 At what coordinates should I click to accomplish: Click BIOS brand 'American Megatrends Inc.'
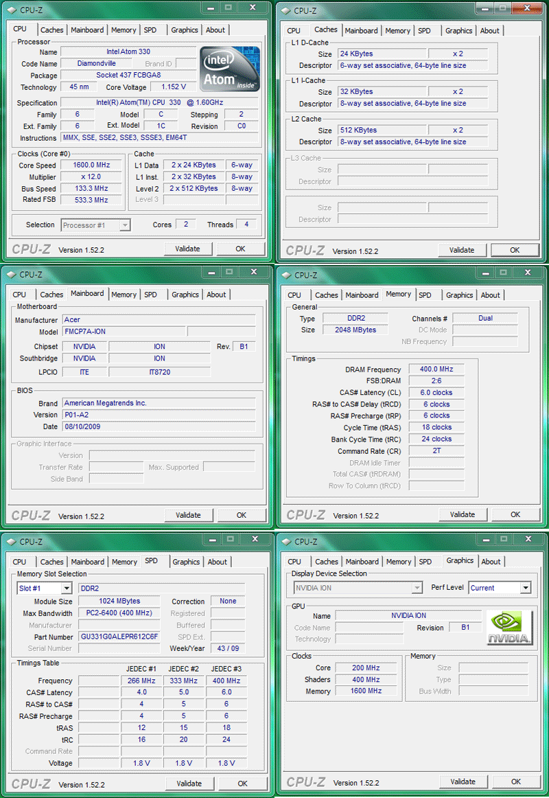(159, 403)
